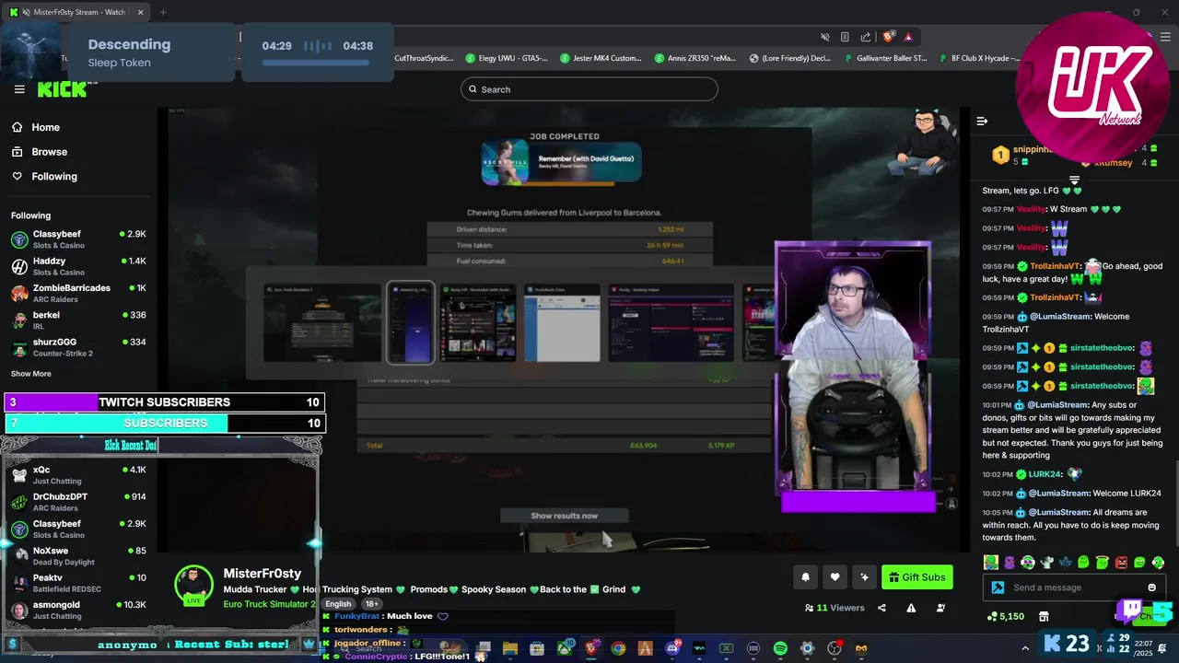Click the report warning triangle icon
The width and height of the screenshot is (1179, 663).
[x=911, y=608]
